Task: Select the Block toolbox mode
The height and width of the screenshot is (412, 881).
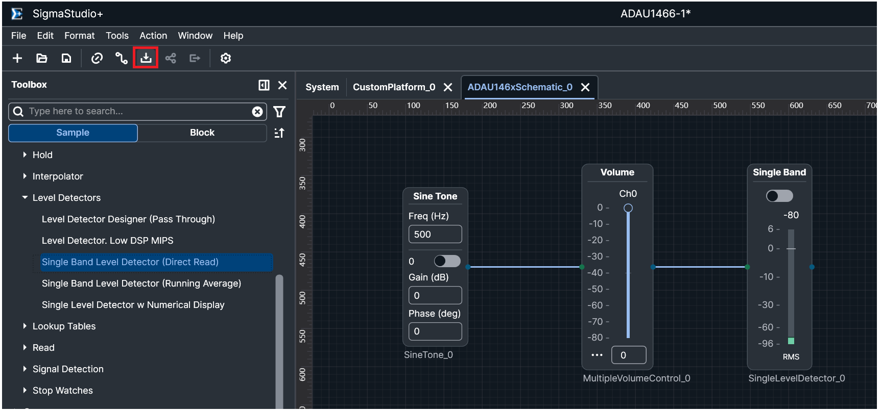Action: pos(202,133)
